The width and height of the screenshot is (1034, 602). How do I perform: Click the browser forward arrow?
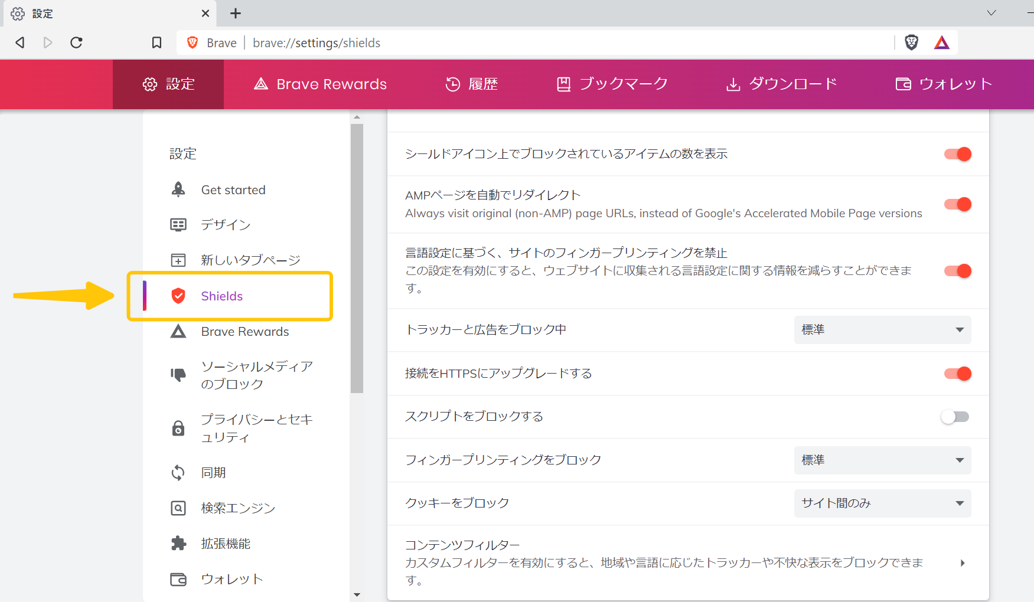[48, 42]
